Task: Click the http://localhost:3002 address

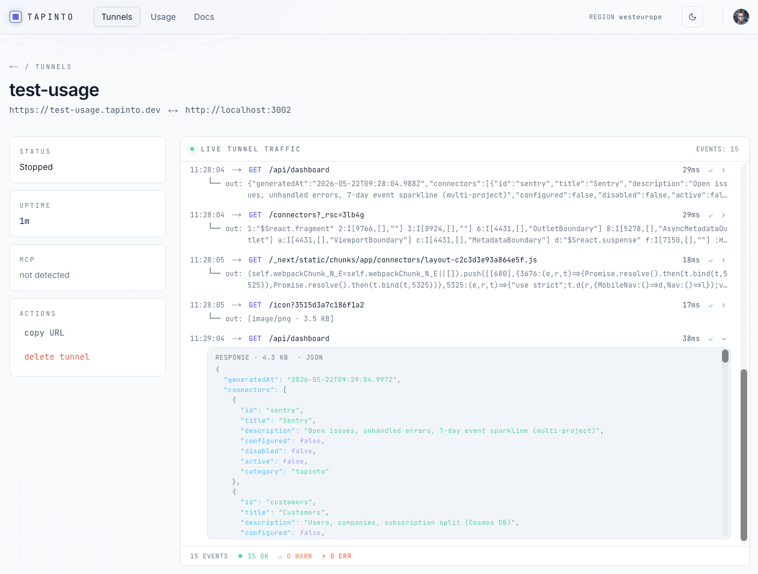Action: (x=238, y=110)
